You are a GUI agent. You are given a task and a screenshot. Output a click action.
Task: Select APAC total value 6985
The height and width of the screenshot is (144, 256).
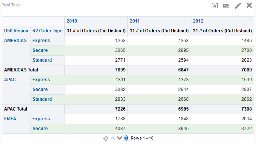pyautogui.click(x=183, y=109)
